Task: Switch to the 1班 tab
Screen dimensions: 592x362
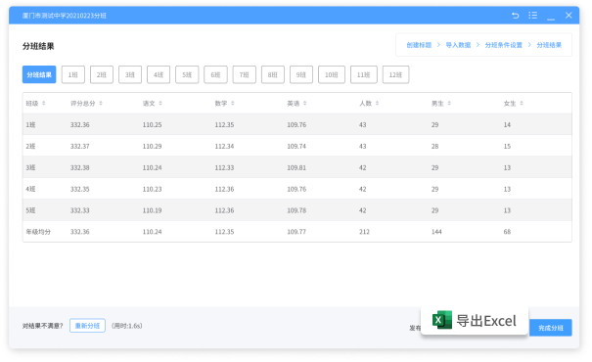Action: [73, 74]
